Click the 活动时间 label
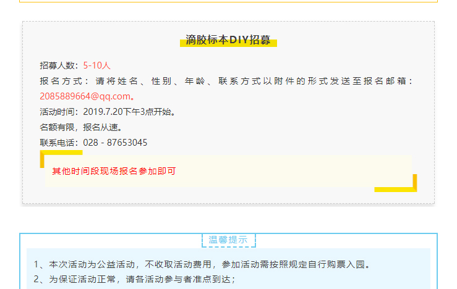Viewport: 457px width, 289px height. click(58, 112)
